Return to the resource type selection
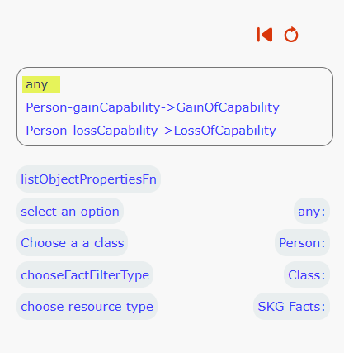This screenshot has height=353, width=344. pyautogui.click(x=87, y=307)
